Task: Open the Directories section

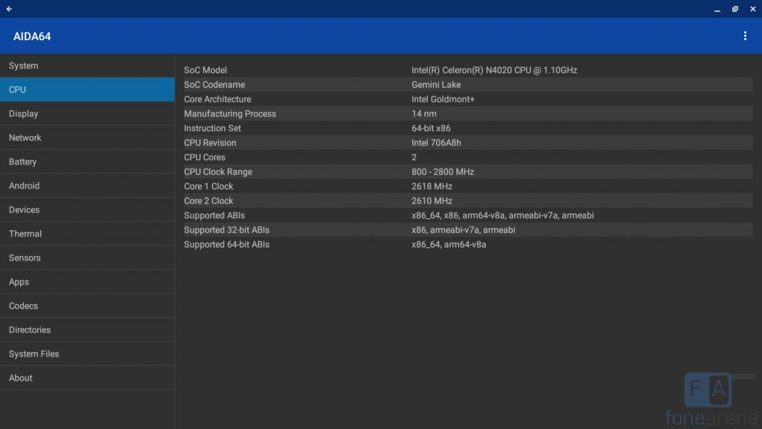Action: tap(87, 330)
